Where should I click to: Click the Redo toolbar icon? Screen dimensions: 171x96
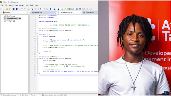coord(25,9)
